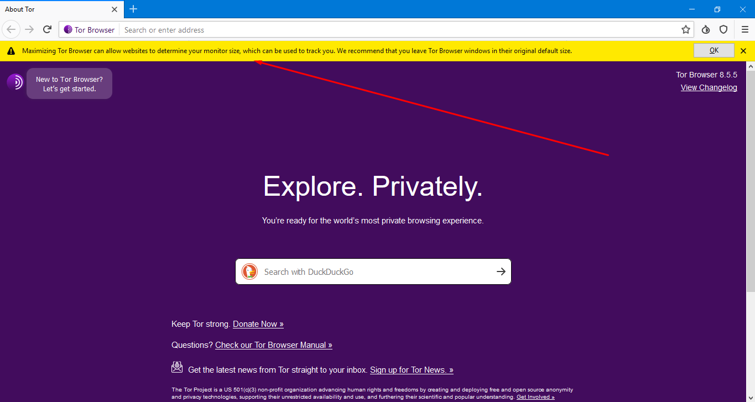Open a new tab with the plus icon
Viewport: 755px width, 402px height.
pos(133,9)
